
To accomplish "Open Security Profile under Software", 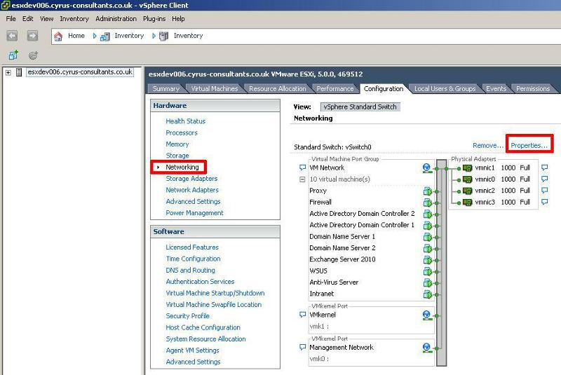I will pyautogui.click(x=187, y=315).
